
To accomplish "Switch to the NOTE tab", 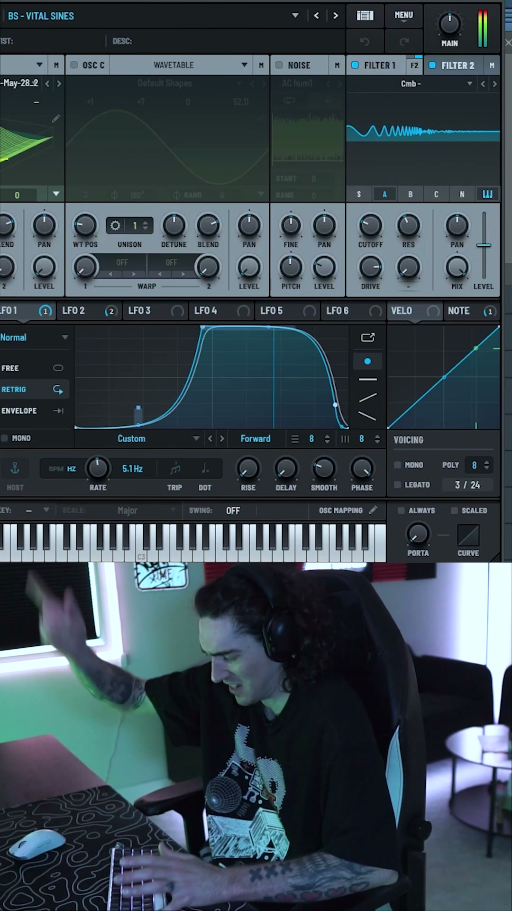I will [x=472, y=311].
